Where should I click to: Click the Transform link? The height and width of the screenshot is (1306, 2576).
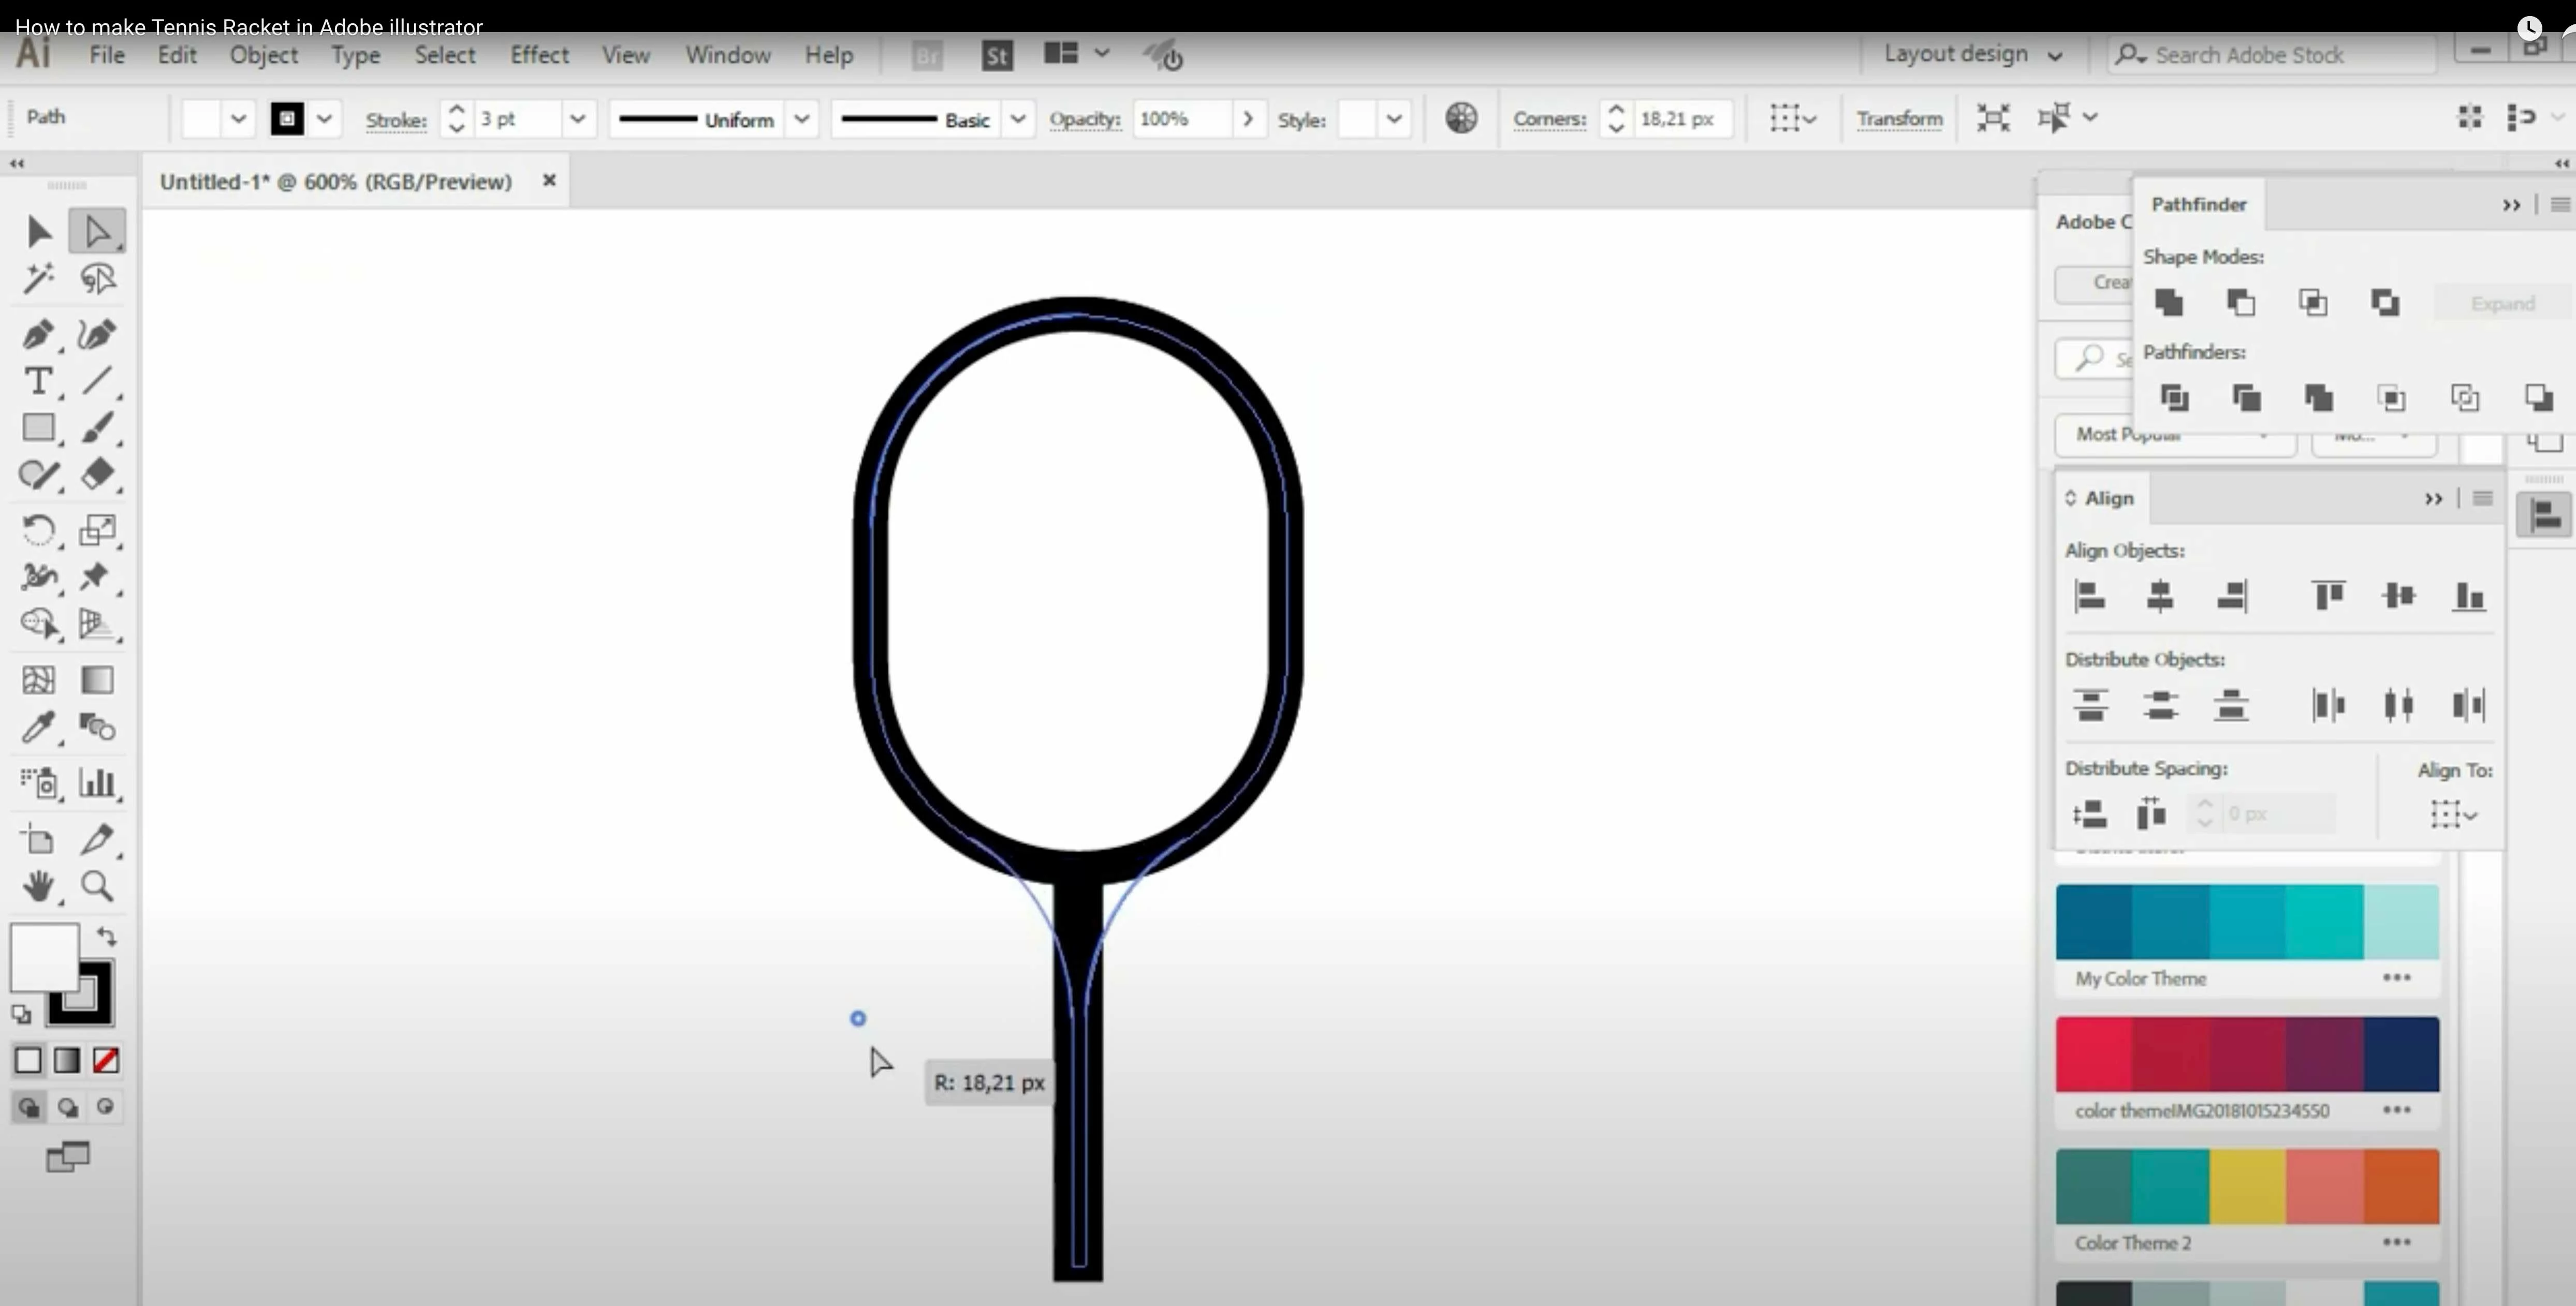point(1899,119)
